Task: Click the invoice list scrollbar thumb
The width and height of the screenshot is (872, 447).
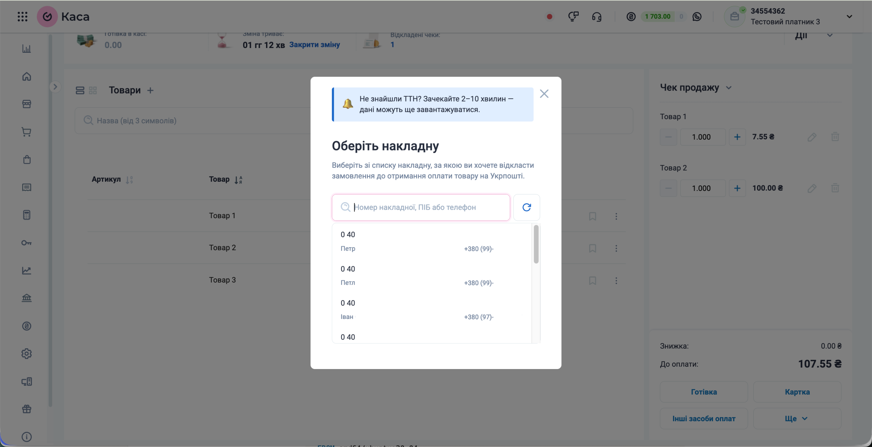Action: click(536, 244)
